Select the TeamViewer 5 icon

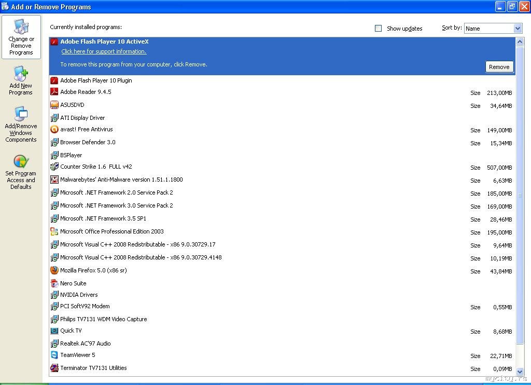coord(54,355)
